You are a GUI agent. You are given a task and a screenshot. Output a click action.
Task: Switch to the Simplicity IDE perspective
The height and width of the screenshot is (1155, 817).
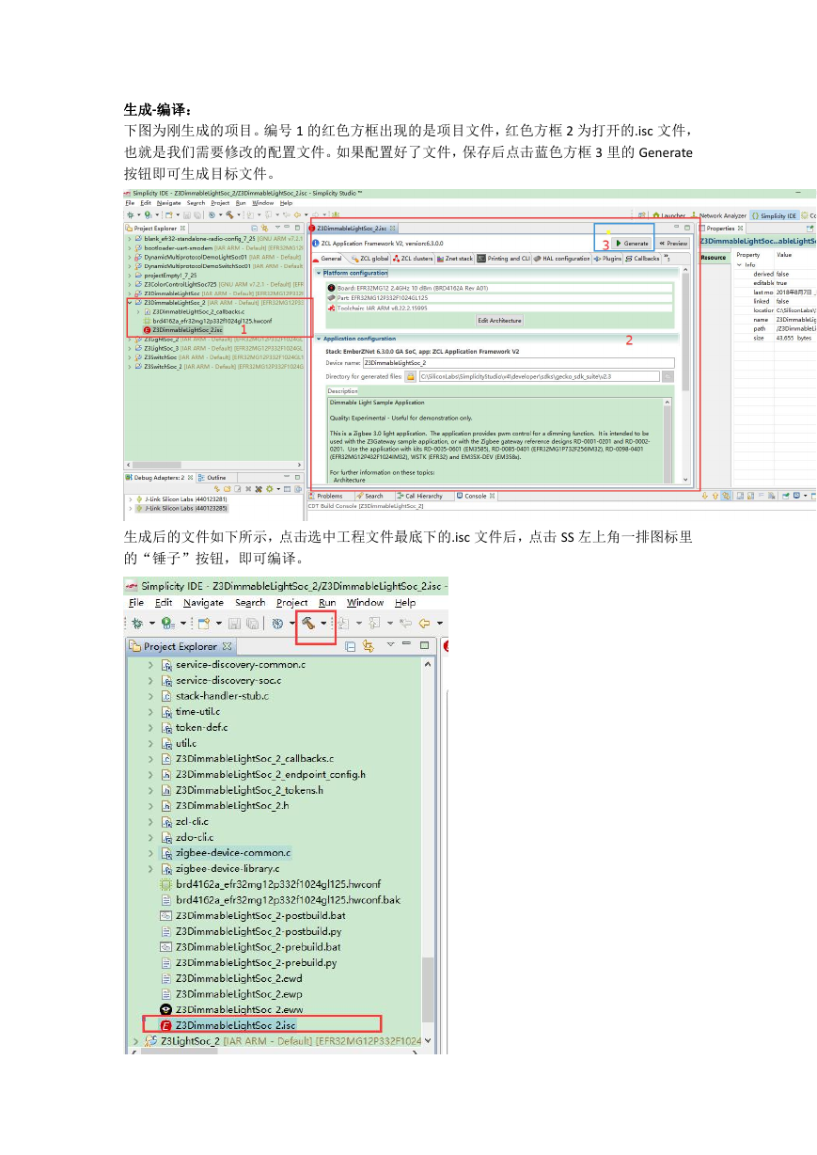point(775,215)
